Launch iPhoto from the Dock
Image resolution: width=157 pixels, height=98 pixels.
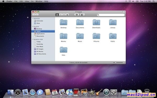tap(84, 92)
